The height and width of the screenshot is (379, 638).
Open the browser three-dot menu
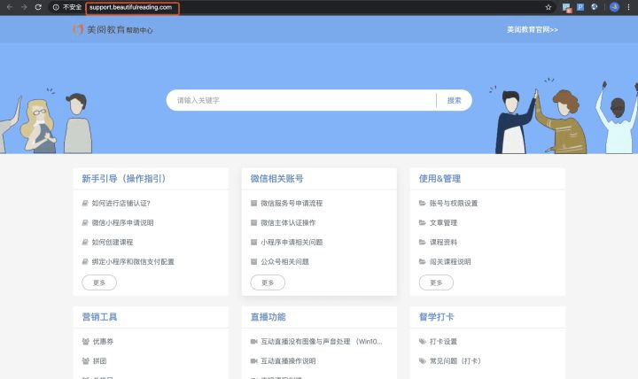pyautogui.click(x=628, y=7)
